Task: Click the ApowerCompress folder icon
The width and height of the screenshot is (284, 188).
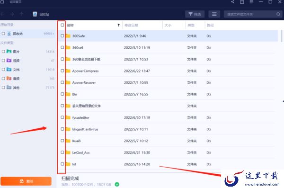Action: pos(68,71)
